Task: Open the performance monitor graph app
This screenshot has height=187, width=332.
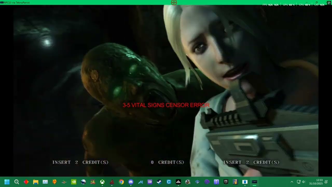Action: click(x=45, y=182)
